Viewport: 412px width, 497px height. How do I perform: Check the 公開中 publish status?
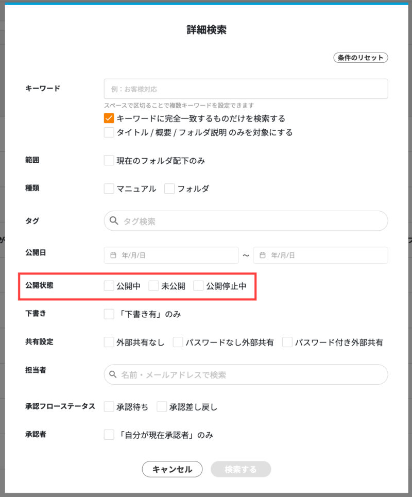[x=109, y=285]
